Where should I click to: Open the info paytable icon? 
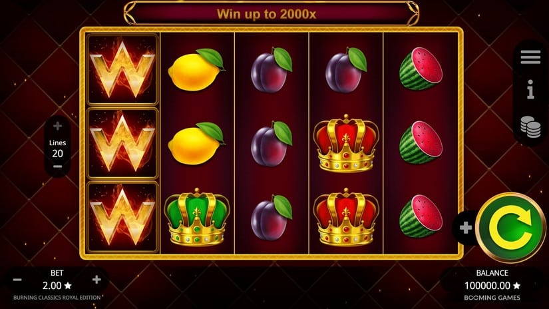(x=530, y=89)
